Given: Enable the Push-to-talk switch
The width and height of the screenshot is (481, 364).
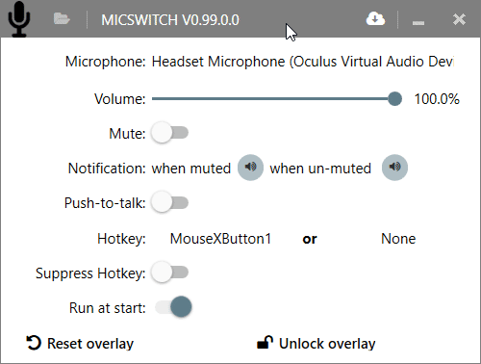Looking at the screenshot, I should coord(170,202).
